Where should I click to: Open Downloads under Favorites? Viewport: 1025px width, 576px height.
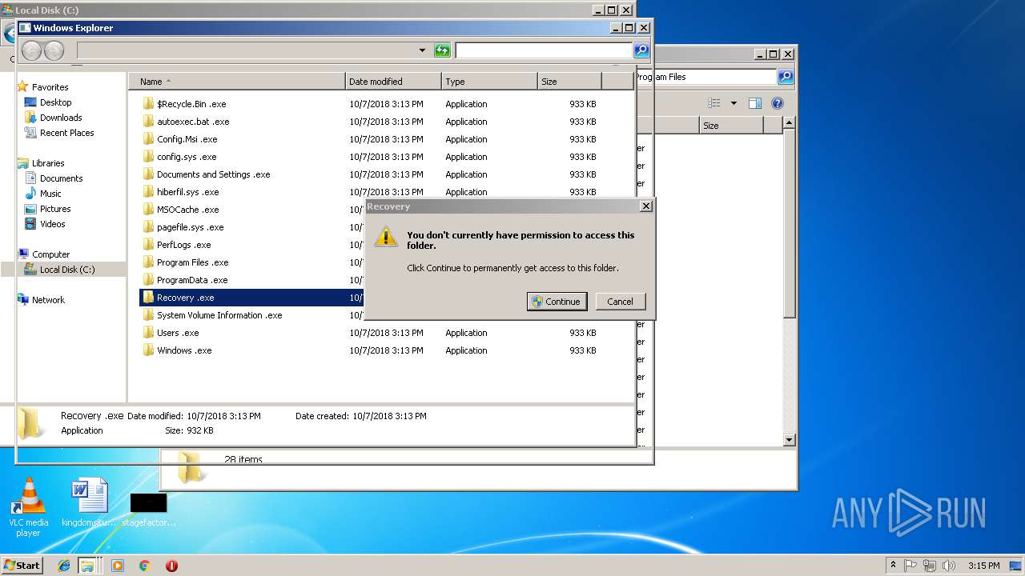pyautogui.click(x=61, y=118)
